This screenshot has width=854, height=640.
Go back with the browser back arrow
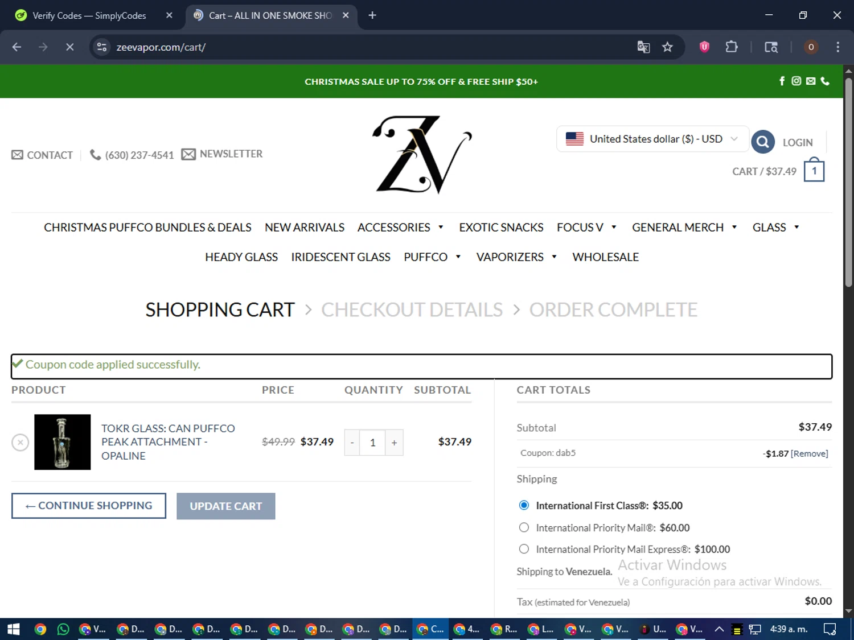(17, 47)
